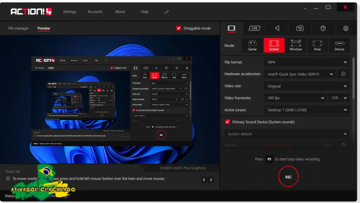360x203 pixels.
Task: Open the Accounts menu
Action: pyautogui.click(x=95, y=12)
